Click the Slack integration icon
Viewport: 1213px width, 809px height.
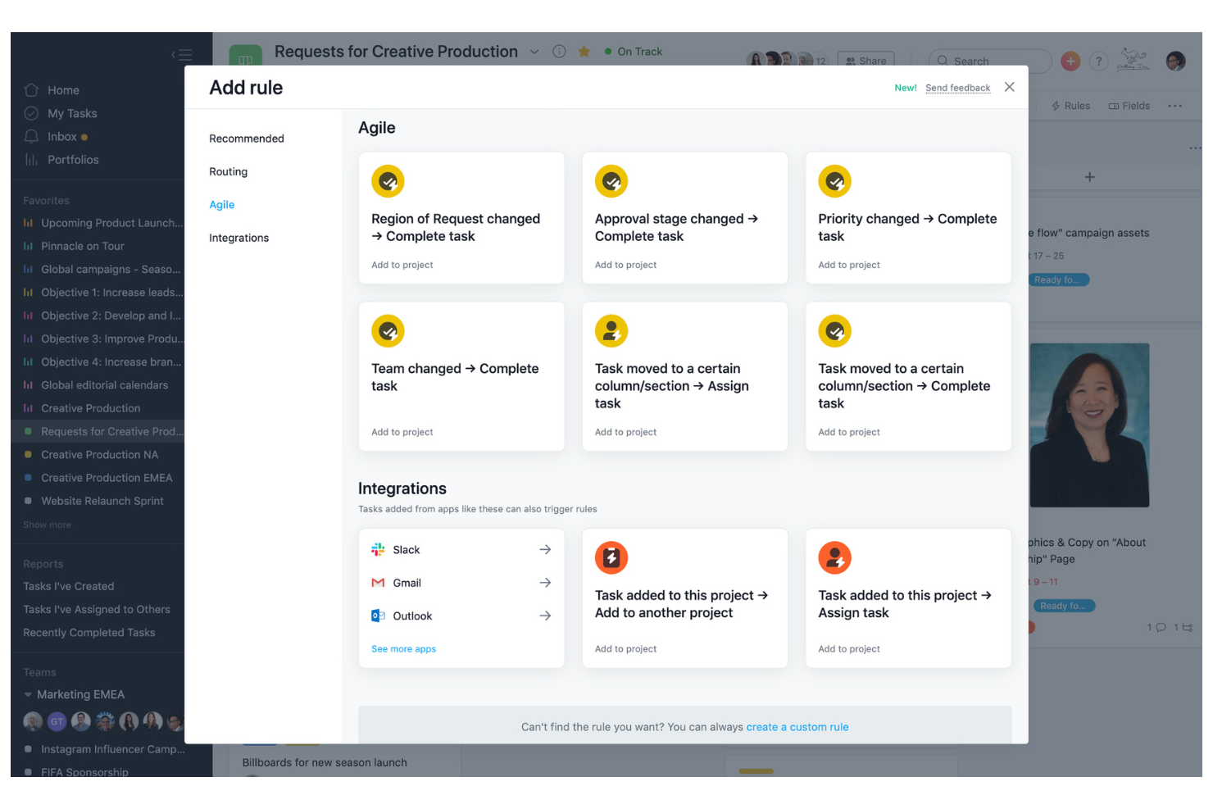click(378, 549)
